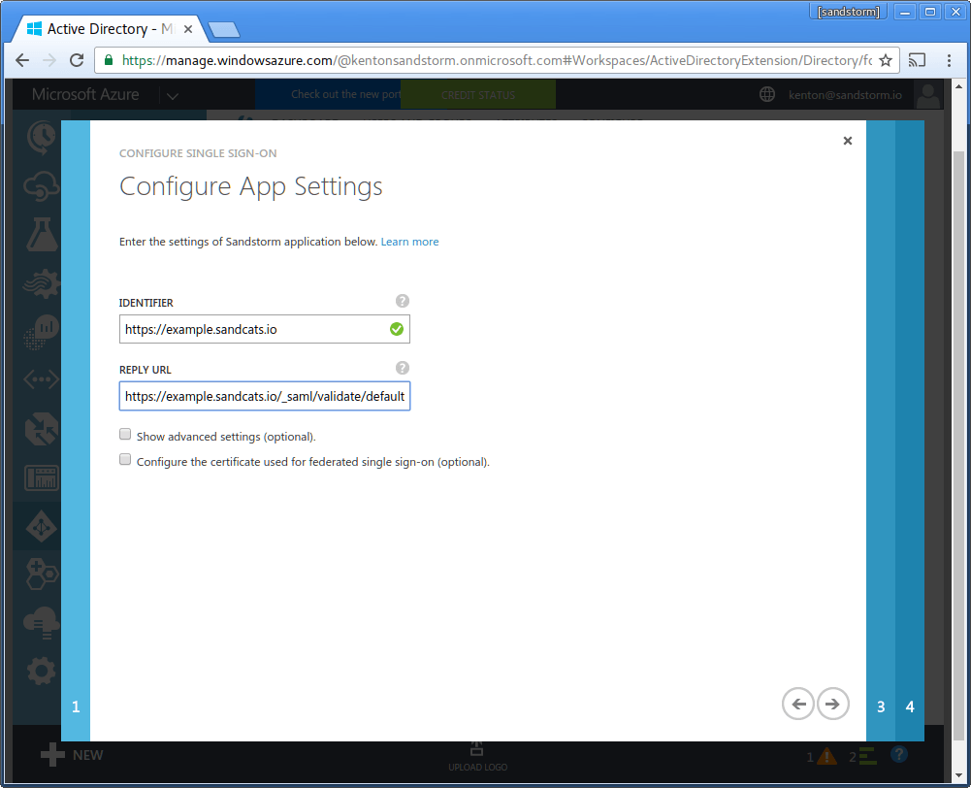Screen dimensions: 971x788
Task: Go back to previous wizard step arrow
Action: (798, 704)
